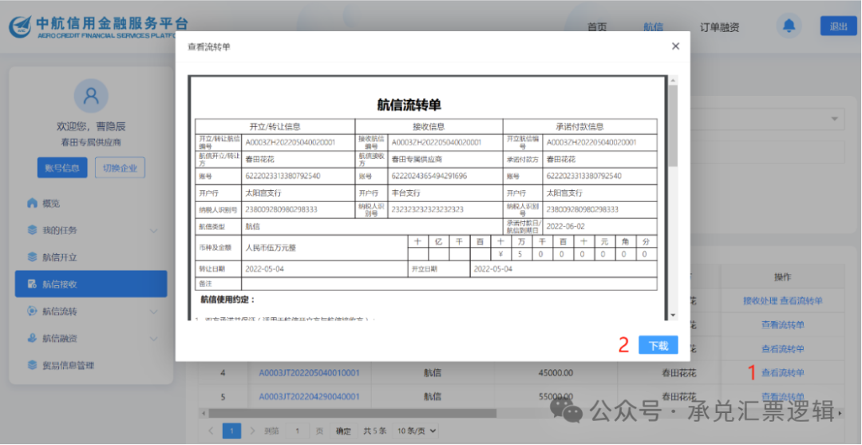Click the 45000.00 amount cell
862x445 pixels.
point(556,373)
